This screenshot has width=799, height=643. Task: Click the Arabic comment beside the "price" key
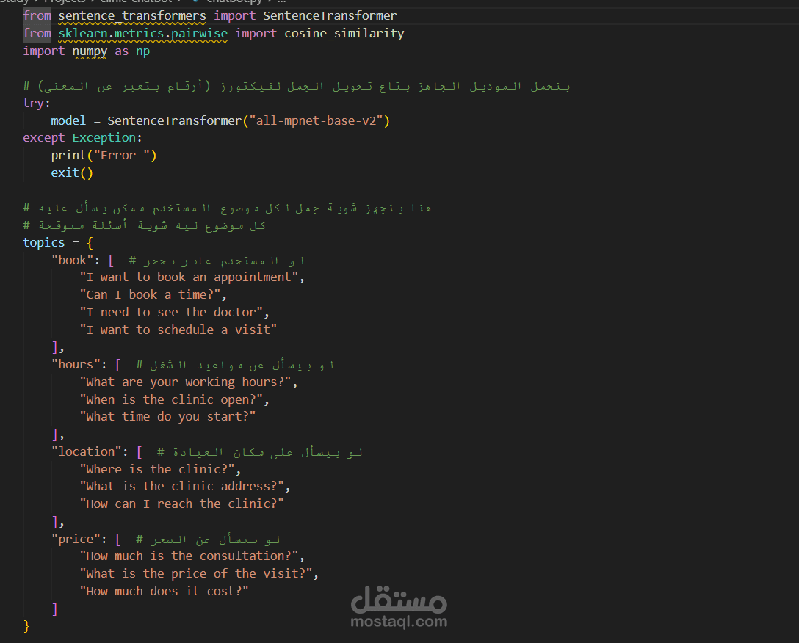point(208,540)
